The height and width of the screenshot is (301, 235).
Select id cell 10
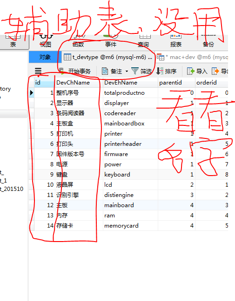point(45,185)
